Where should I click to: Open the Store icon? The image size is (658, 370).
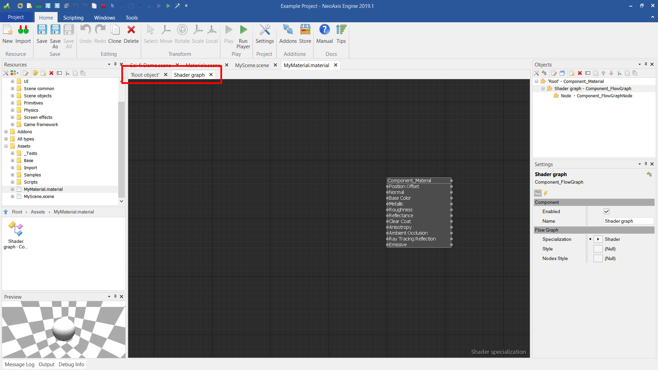[305, 30]
